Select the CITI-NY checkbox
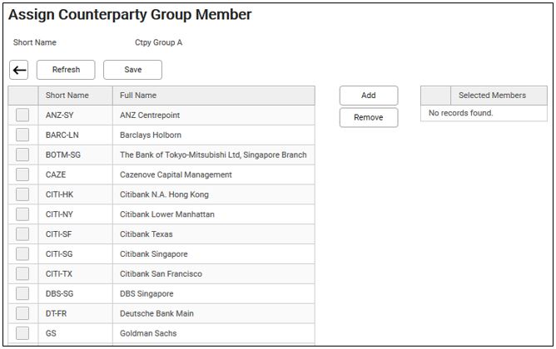The width and height of the screenshot is (556, 349). pyautogui.click(x=22, y=214)
